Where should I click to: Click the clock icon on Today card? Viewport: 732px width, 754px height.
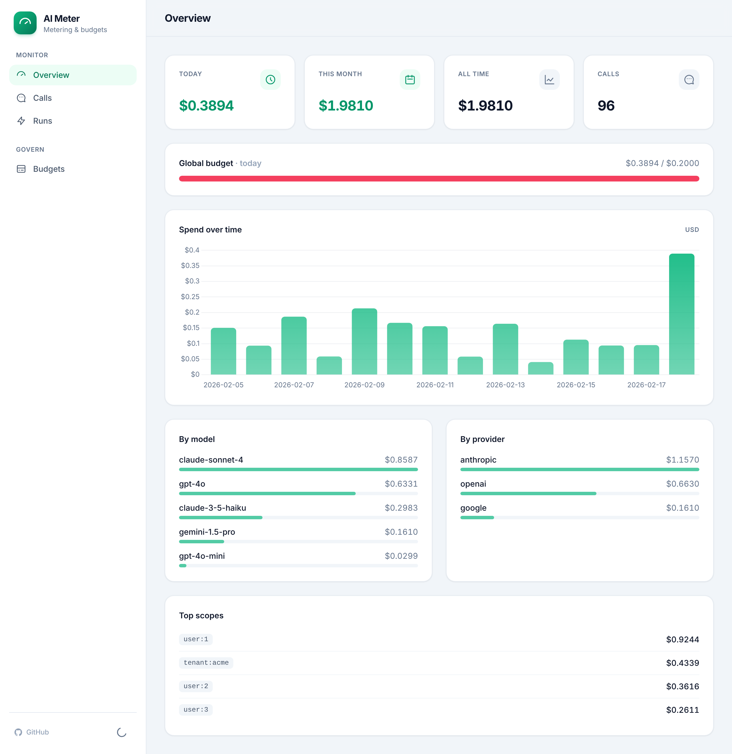point(270,80)
